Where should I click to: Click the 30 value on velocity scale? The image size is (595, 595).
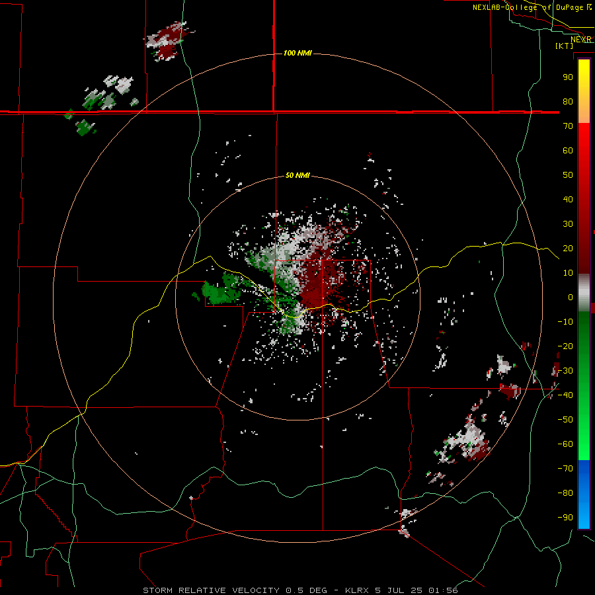tap(568, 224)
